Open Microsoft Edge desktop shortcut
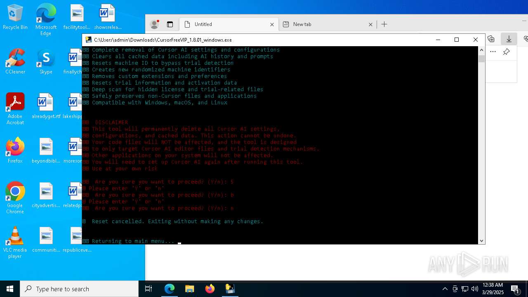The image size is (528, 297). click(46, 20)
